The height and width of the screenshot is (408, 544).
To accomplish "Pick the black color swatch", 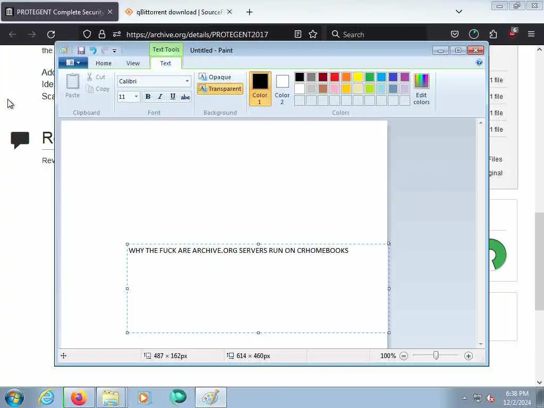I will (x=300, y=77).
